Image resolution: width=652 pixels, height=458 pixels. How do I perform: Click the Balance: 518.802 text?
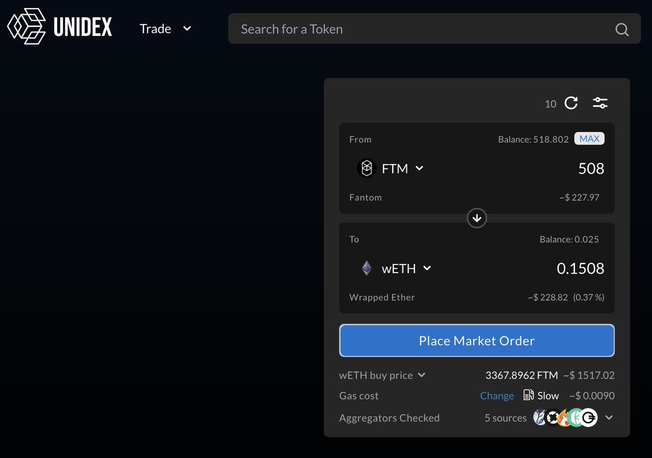point(534,140)
